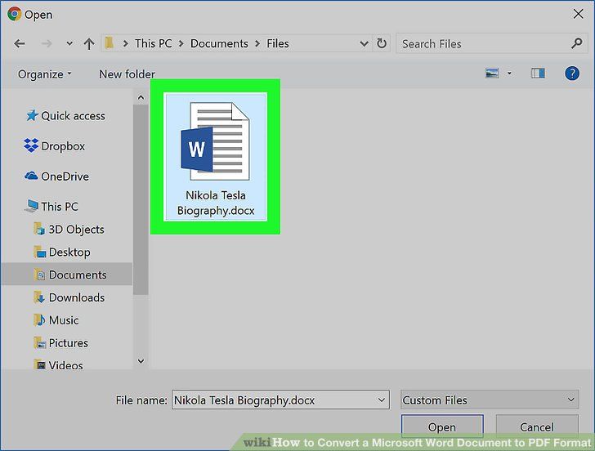Click the File name text field

coord(274,400)
